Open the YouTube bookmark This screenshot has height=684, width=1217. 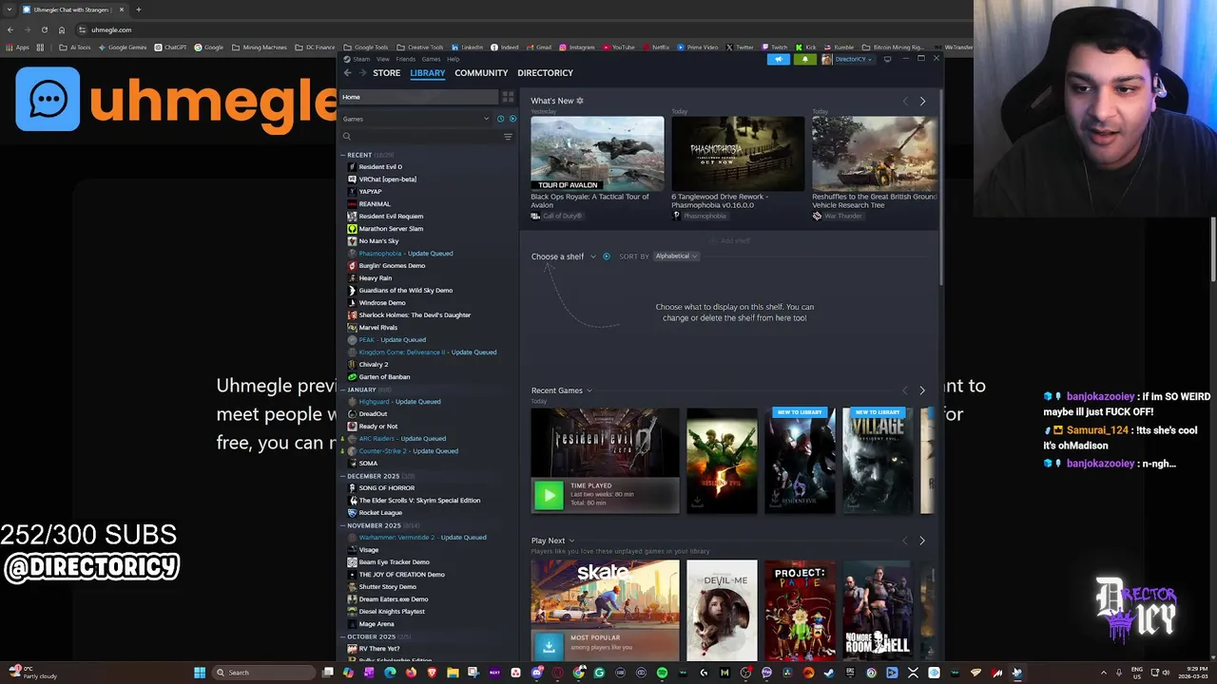[618, 47]
